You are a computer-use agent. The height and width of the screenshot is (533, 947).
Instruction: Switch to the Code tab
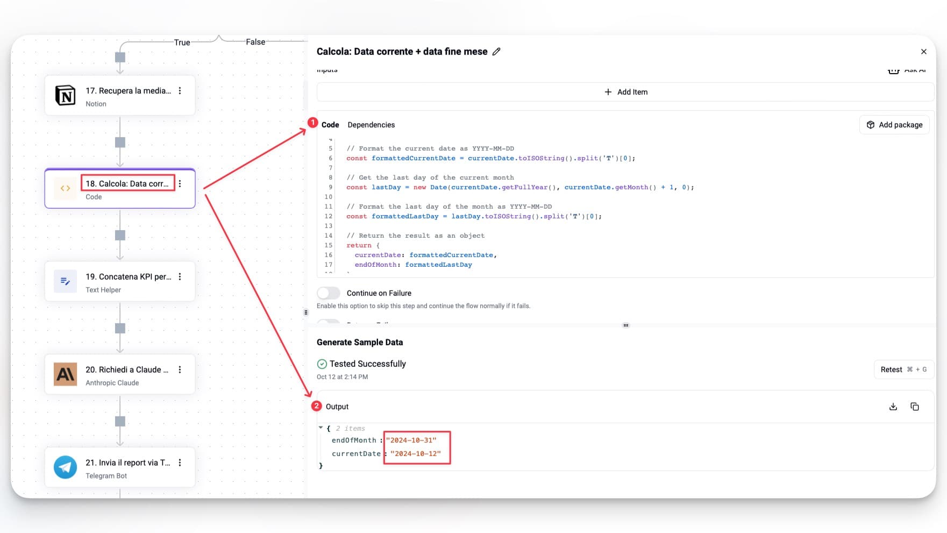pos(330,125)
